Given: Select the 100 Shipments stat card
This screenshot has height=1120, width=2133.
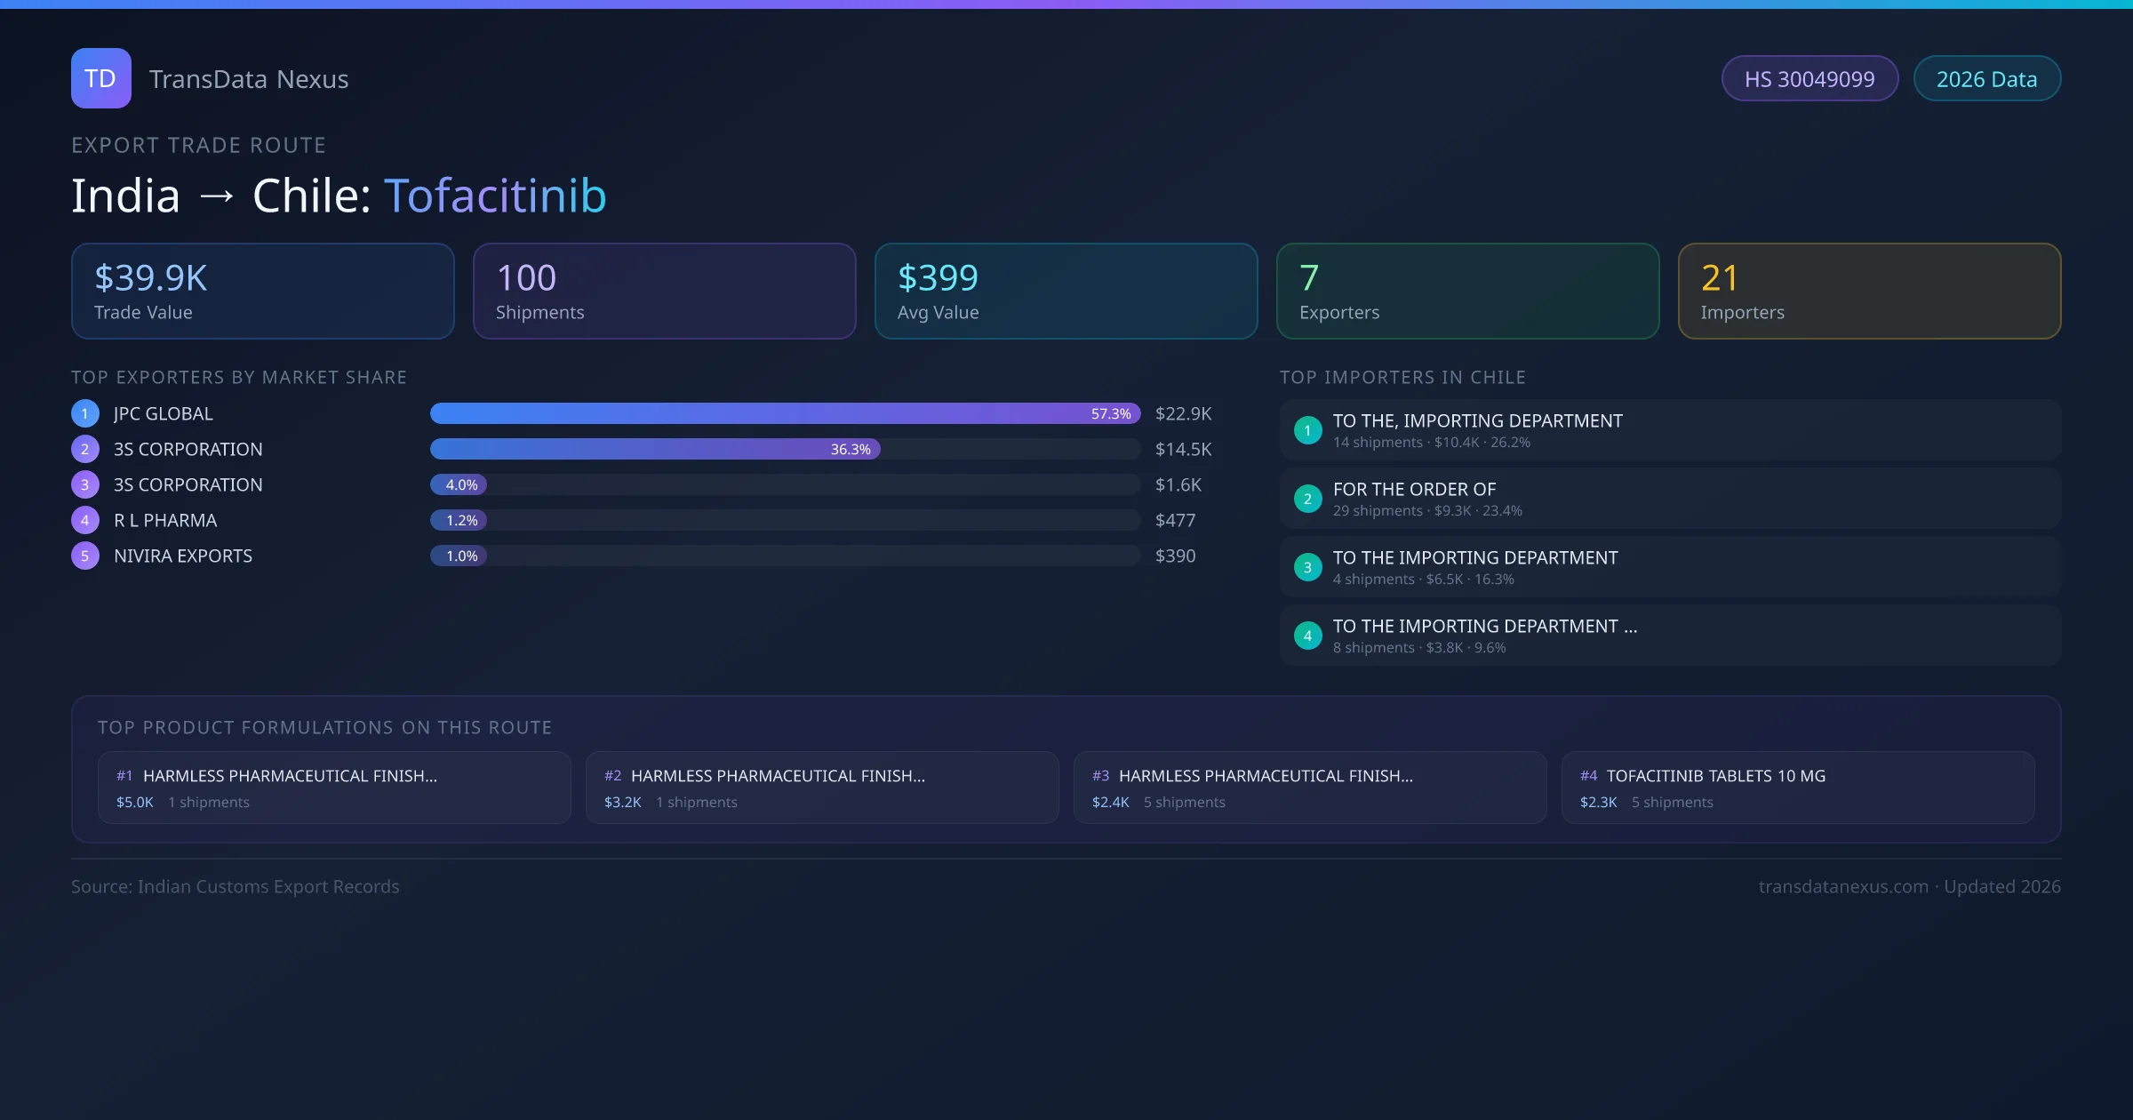Looking at the screenshot, I should (664, 292).
